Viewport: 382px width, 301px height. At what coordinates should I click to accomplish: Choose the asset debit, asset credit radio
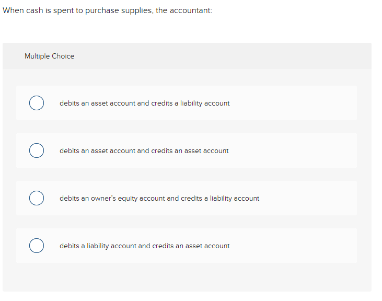(x=37, y=150)
